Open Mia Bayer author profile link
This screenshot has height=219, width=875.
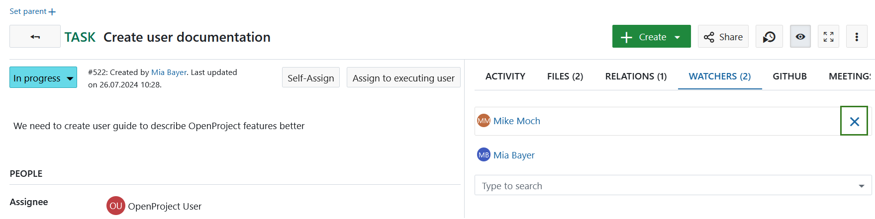[169, 73]
